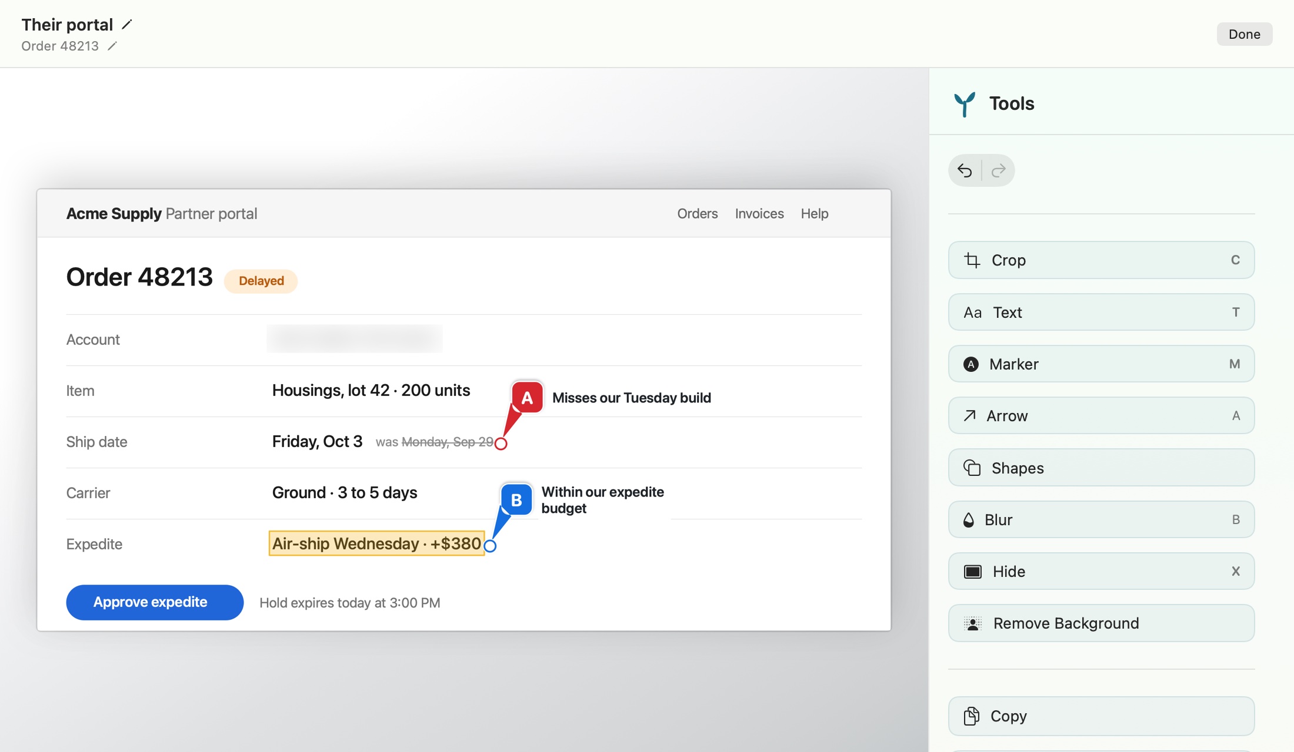The height and width of the screenshot is (752, 1294).
Task: Click the blurred Account value
Action: coord(355,338)
